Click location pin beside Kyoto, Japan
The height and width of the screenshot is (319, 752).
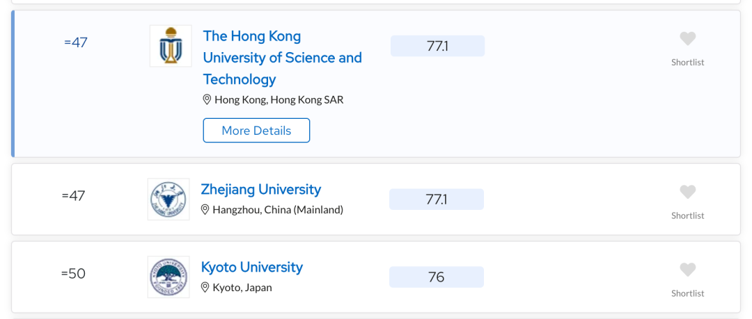click(x=205, y=288)
